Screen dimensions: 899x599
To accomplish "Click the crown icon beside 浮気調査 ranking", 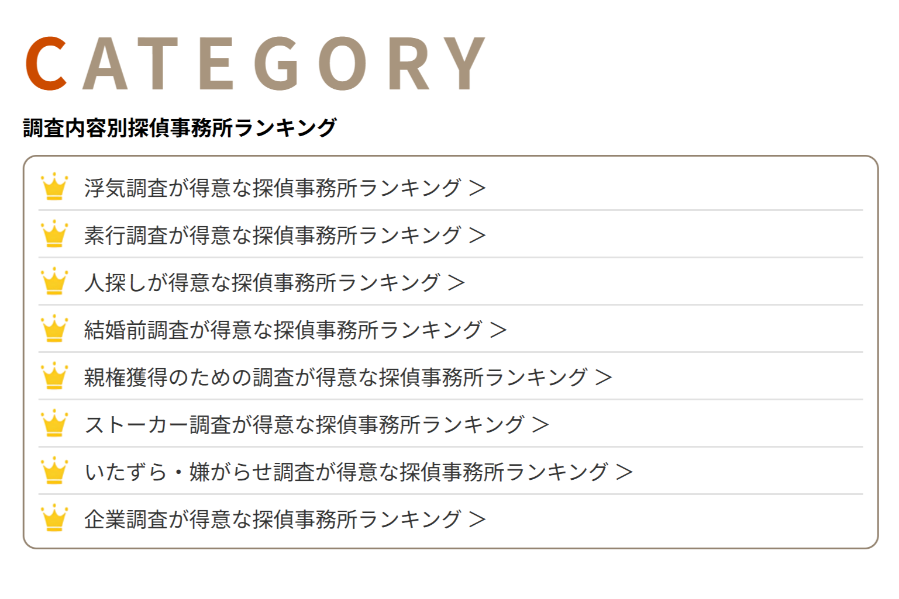I will [54, 187].
